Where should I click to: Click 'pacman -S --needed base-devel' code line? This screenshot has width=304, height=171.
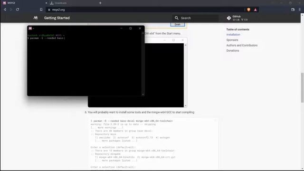132,121
